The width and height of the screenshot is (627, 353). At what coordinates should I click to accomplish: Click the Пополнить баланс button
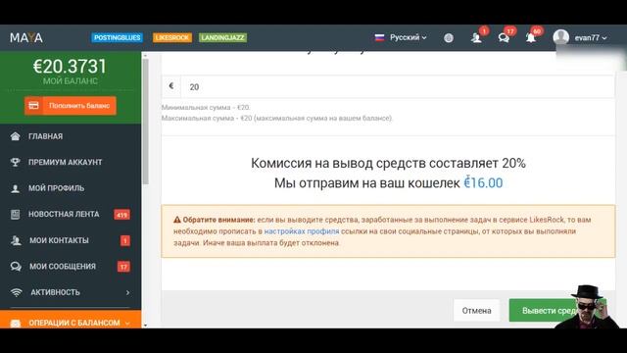[x=71, y=106]
